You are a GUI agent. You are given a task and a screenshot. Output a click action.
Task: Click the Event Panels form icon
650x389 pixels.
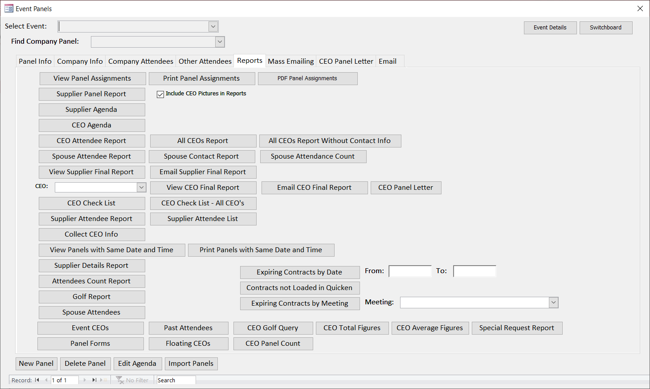coord(8,8)
